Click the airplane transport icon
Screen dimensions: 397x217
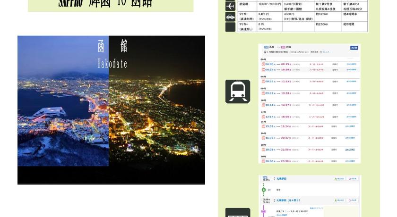click(230, 6)
